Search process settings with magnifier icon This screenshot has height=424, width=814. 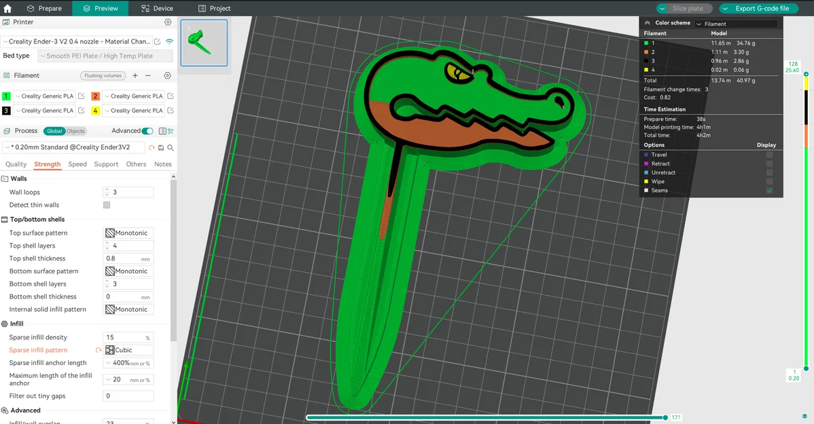pyautogui.click(x=171, y=148)
